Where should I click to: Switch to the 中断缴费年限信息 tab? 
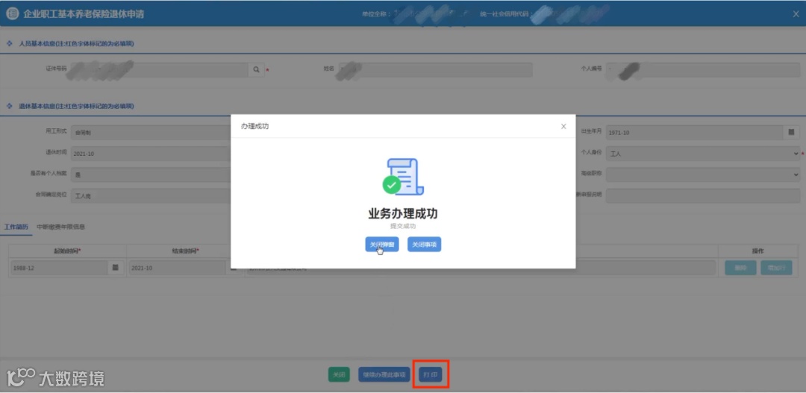point(60,227)
